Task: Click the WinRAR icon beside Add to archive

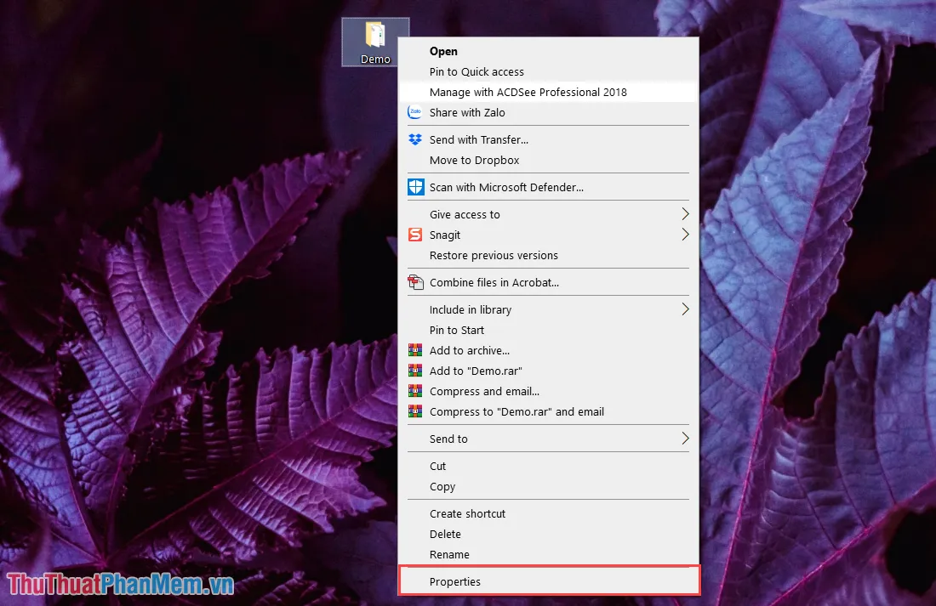Action: click(415, 350)
